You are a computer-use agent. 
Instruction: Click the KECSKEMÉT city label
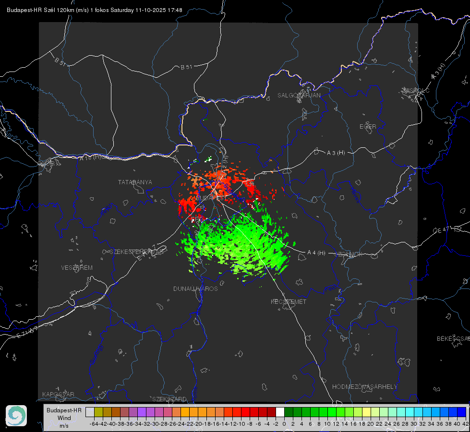(x=289, y=301)
